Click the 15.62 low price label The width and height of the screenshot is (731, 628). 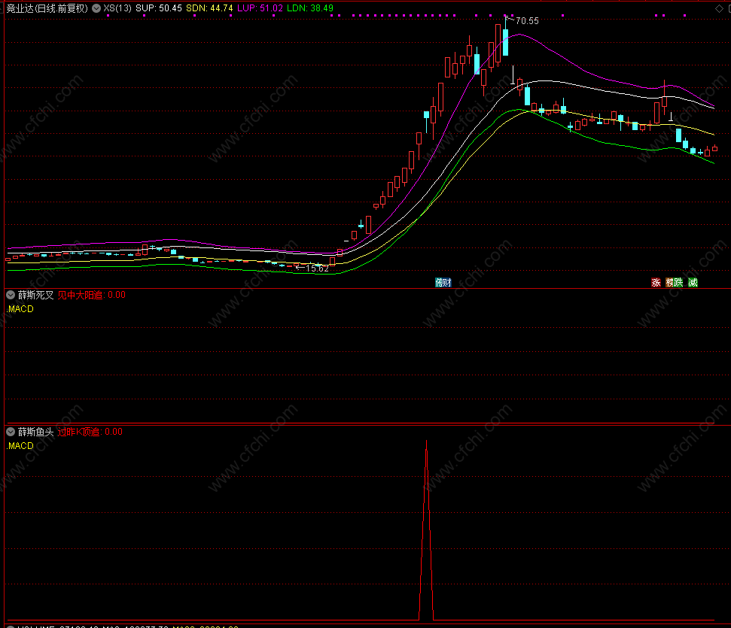coord(317,268)
